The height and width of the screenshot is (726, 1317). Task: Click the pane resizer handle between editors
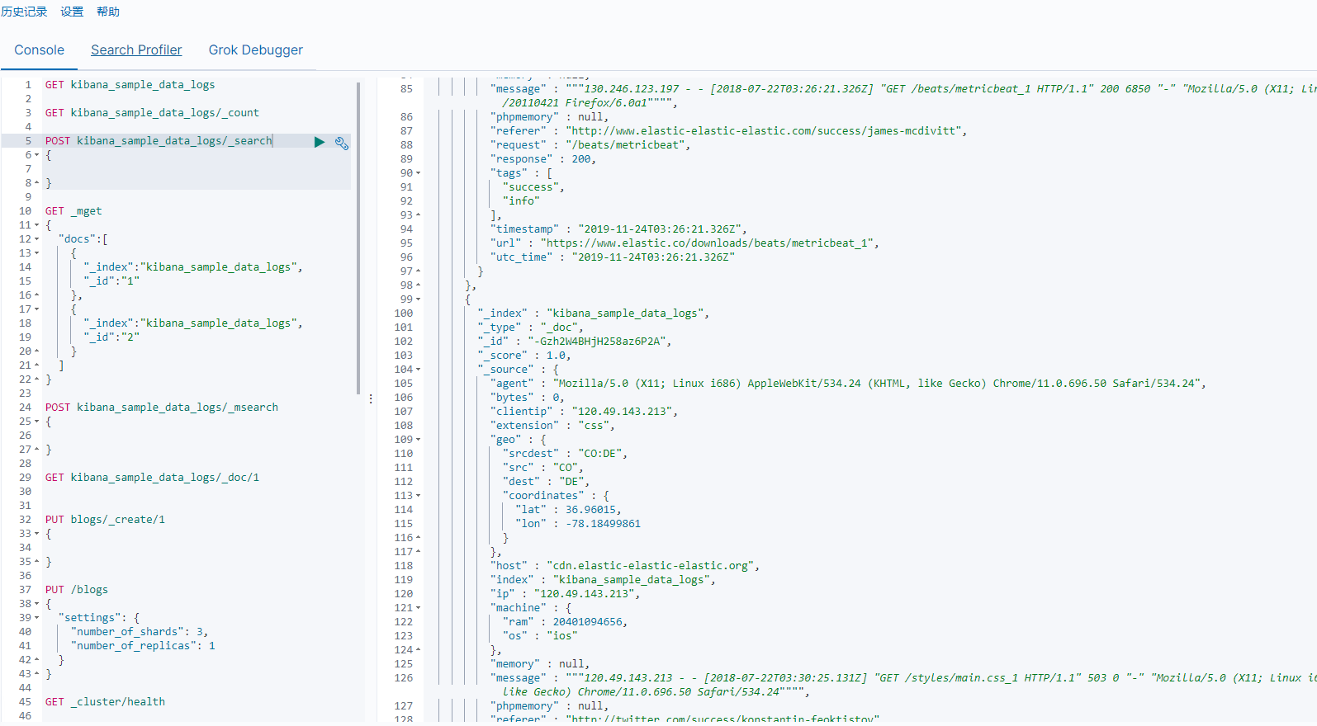(x=371, y=398)
